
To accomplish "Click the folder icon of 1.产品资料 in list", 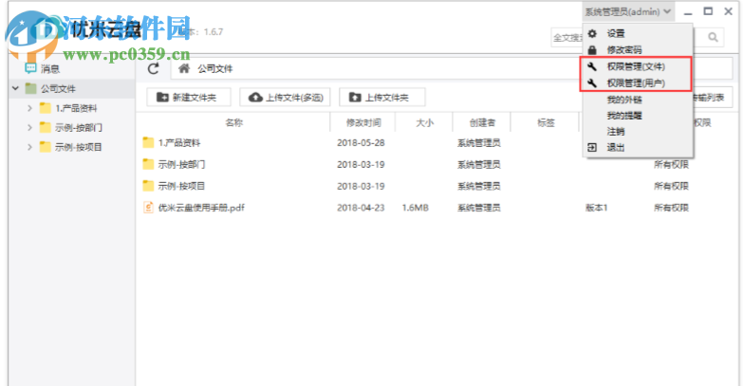I will [x=148, y=142].
